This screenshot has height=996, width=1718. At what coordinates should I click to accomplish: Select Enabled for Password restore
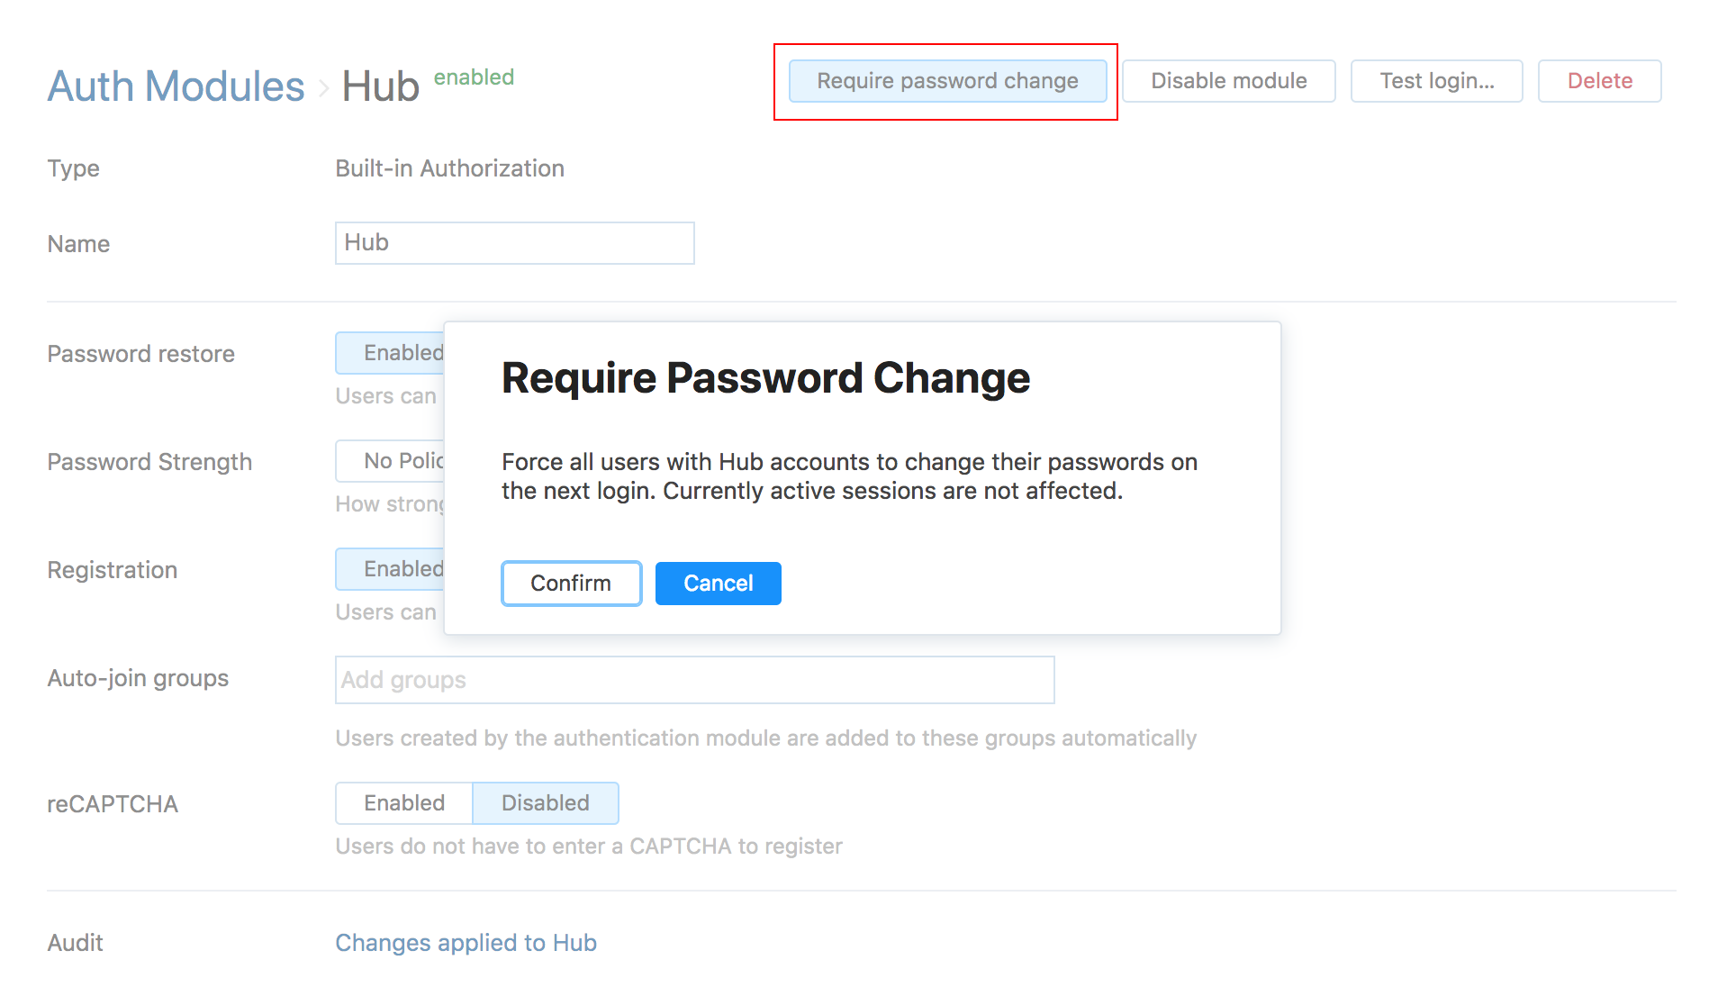[392, 353]
